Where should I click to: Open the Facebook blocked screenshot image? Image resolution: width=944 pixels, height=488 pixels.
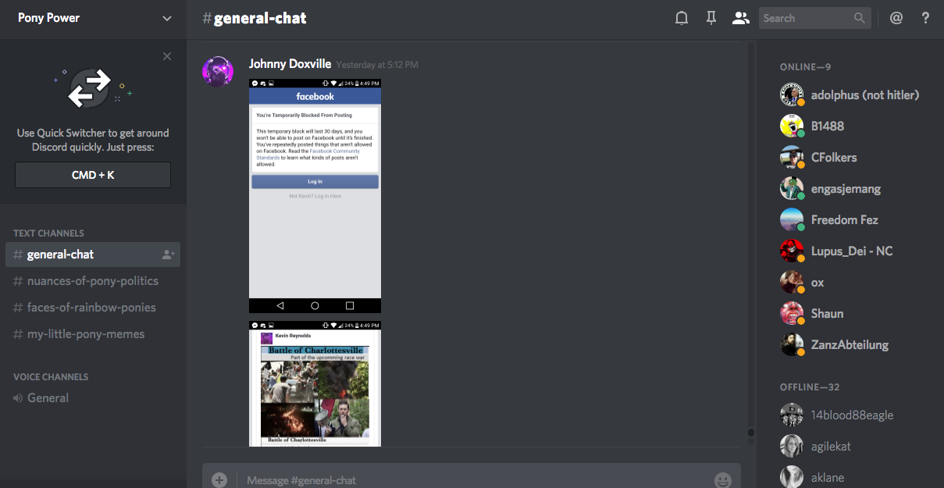coord(315,195)
